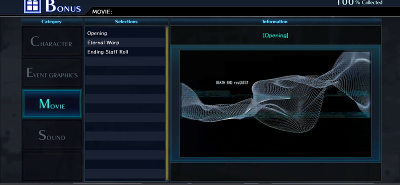The image size is (400, 185).
Task: Open the Sound category
Action: [x=52, y=135]
